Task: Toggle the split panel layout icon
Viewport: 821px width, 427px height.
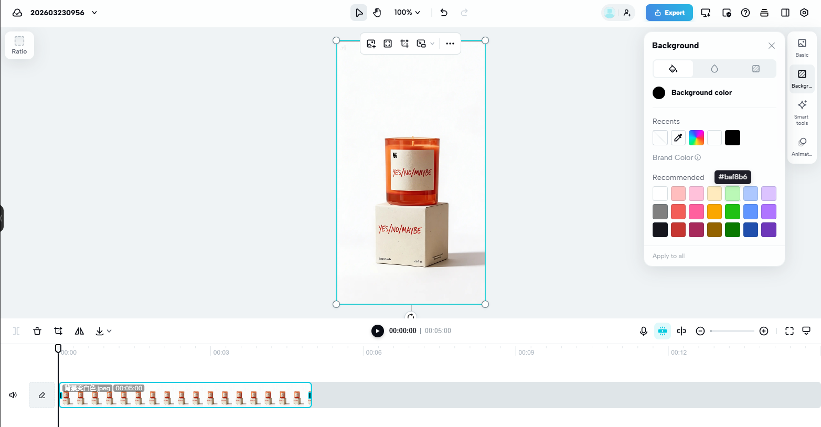Action: [x=785, y=13]
